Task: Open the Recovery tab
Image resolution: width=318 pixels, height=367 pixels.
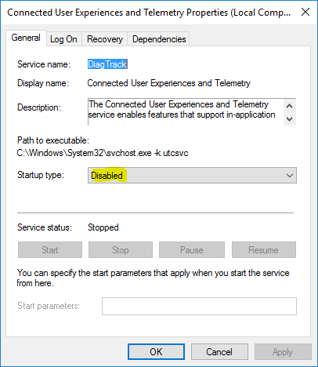Action: 105,39
